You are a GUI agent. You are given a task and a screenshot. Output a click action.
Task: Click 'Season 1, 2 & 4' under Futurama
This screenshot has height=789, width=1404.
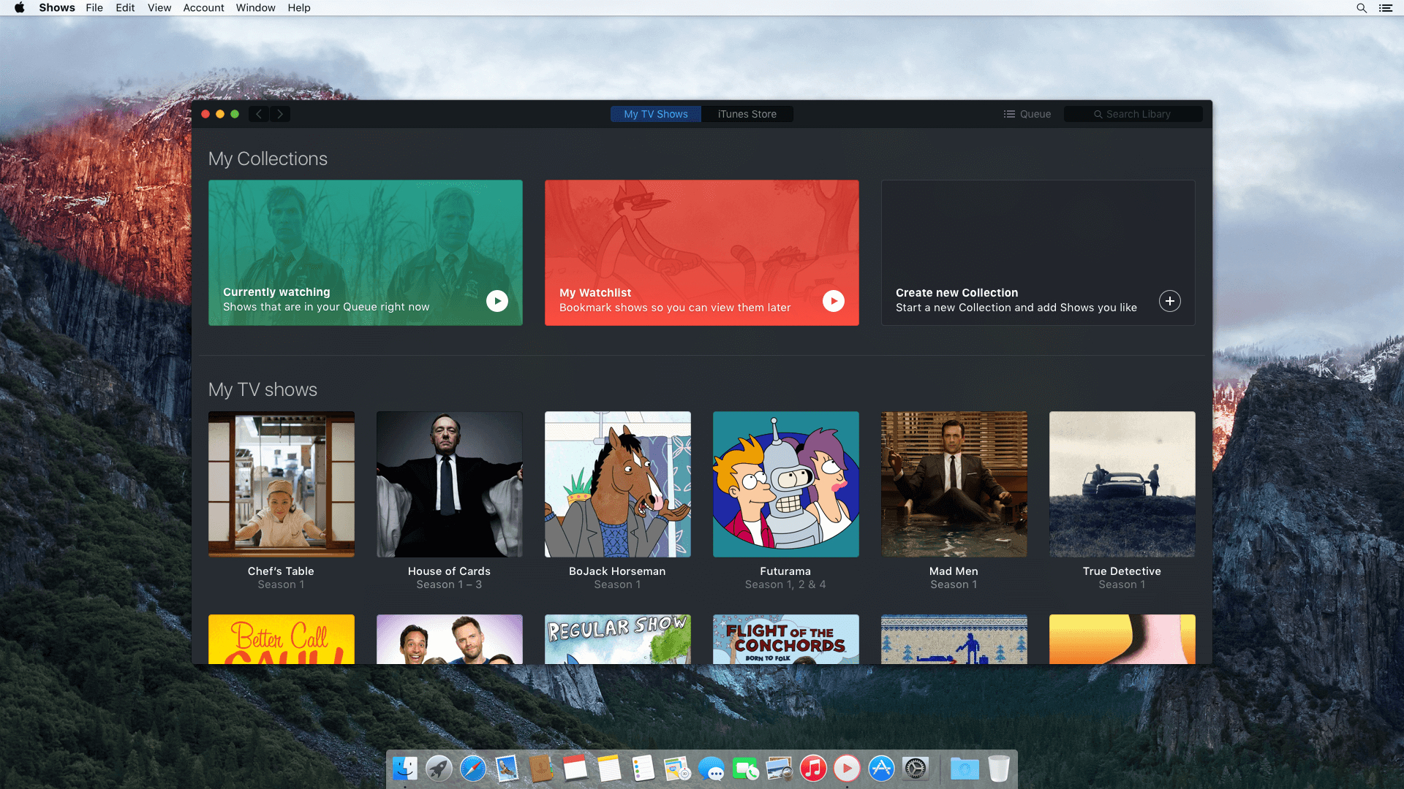(785, 584)
